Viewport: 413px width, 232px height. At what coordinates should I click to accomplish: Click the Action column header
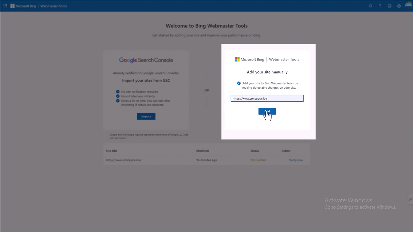286,151
